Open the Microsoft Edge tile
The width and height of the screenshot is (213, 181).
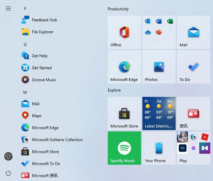125,67
